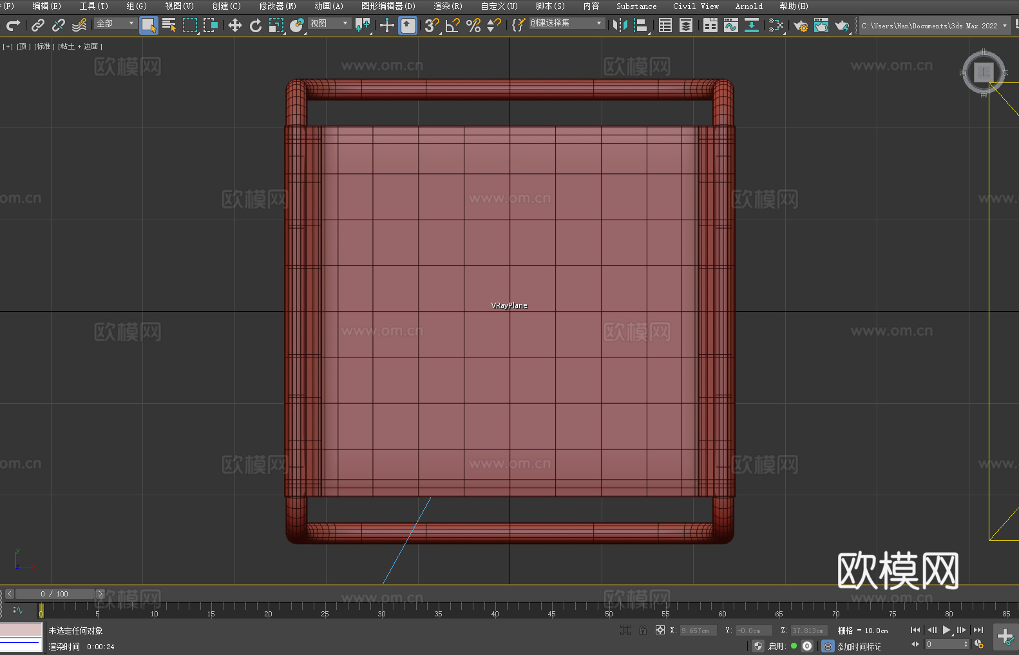Click the Align tool icon
Viewport: 1019px width, 655px height.
coord(641,25)
